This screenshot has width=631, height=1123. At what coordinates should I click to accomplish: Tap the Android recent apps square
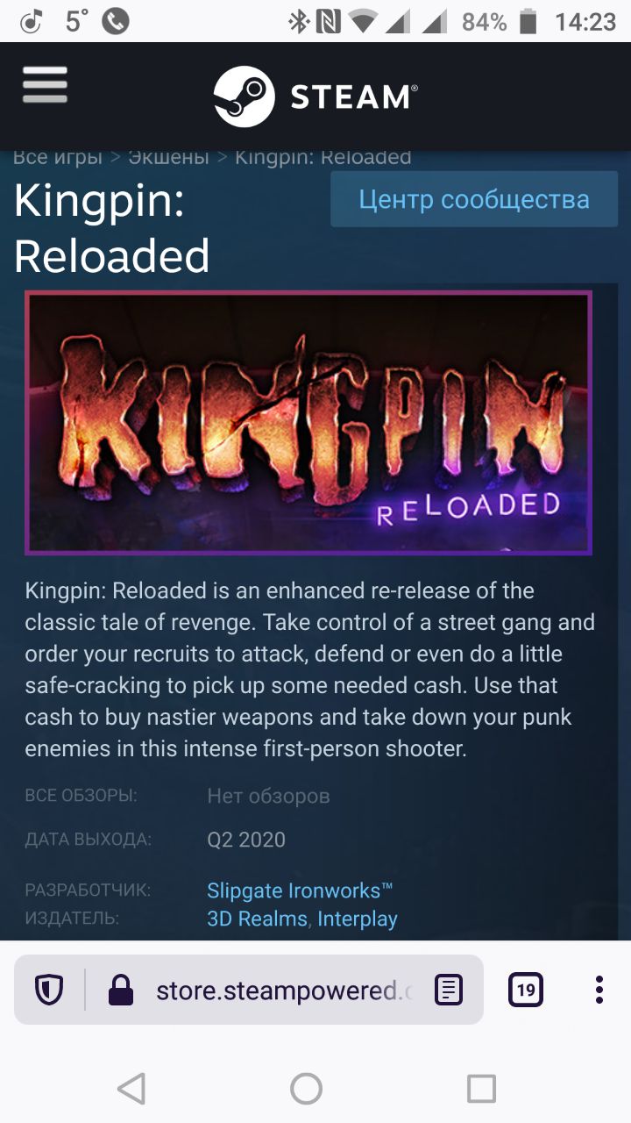(x=481, y=1089)
